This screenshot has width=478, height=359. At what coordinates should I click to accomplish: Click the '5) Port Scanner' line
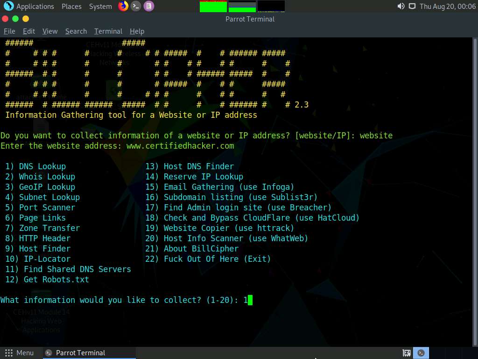40,208
